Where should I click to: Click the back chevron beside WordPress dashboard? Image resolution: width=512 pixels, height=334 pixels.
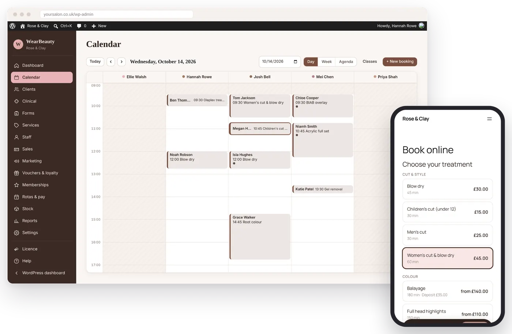(x=16, y=273)
